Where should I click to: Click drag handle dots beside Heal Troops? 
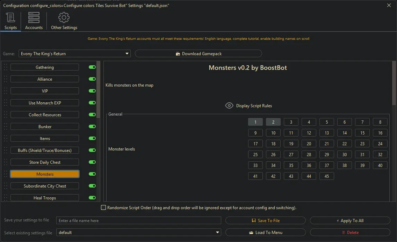[6, 198]
